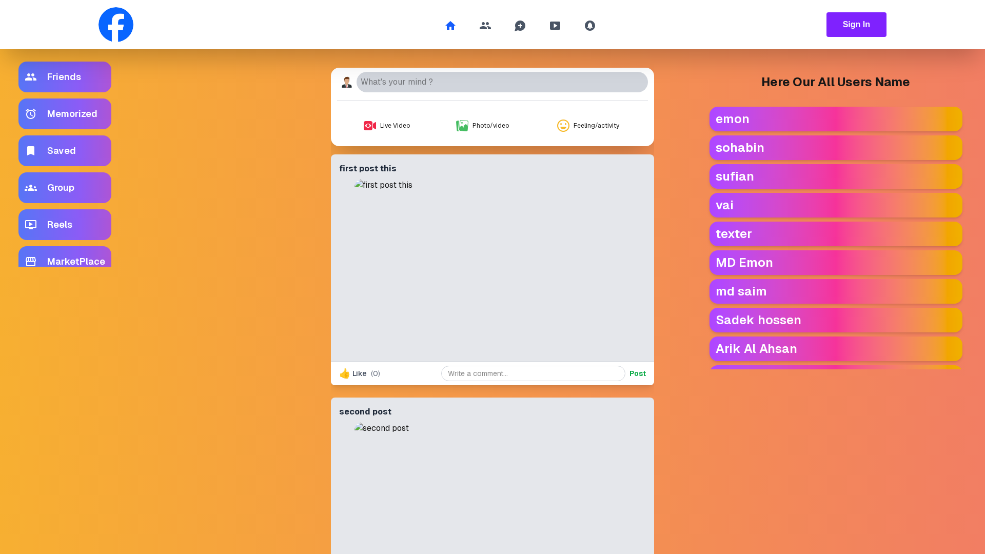985x554 pixels.
Task: Focus the "Write a comment..." field
Action: [533, 373]
